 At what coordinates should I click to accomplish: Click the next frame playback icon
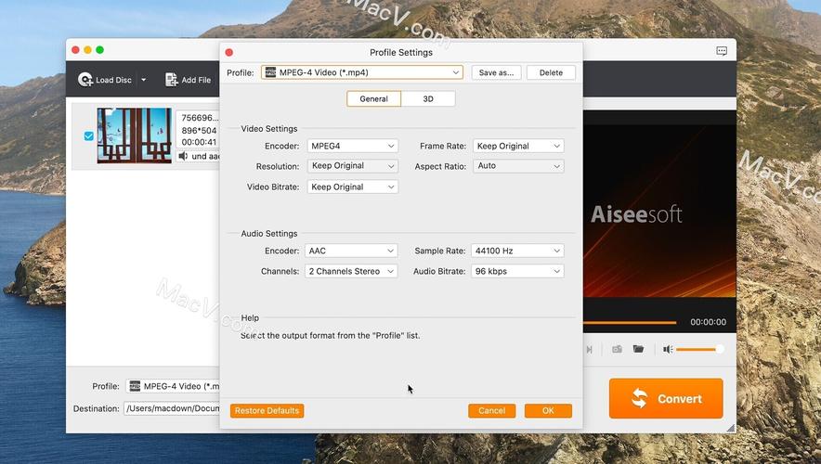[590, 350]
